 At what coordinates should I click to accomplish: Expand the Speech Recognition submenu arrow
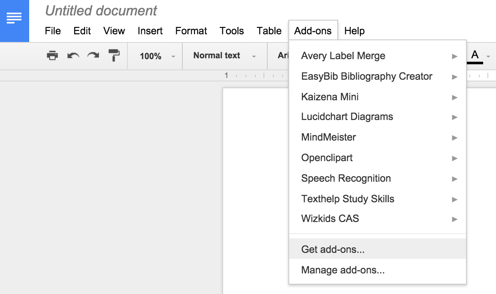tap(454, 179)
